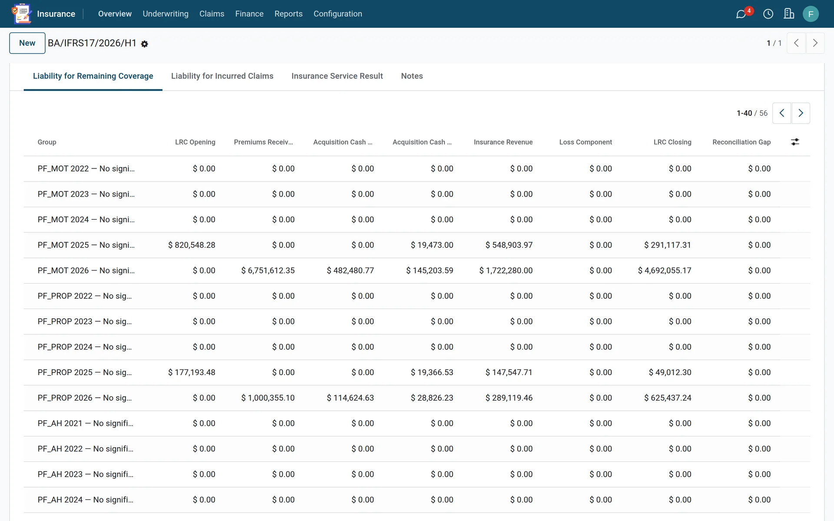Click the gear icon beside BA/IFRS17/2026/H1
The height and width of the screenshot is (521, 834).
pos(145,44)
